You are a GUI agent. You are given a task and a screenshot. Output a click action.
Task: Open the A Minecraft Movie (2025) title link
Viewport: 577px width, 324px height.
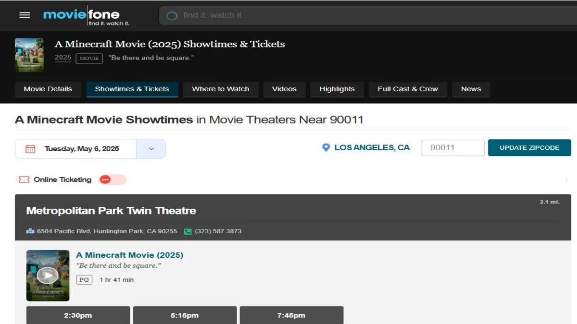130,255
